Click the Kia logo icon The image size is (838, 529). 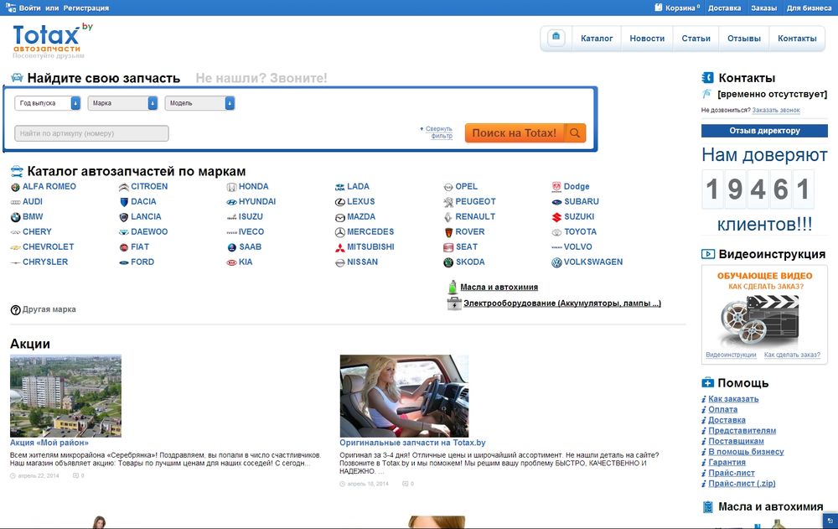tap(231, 262)
